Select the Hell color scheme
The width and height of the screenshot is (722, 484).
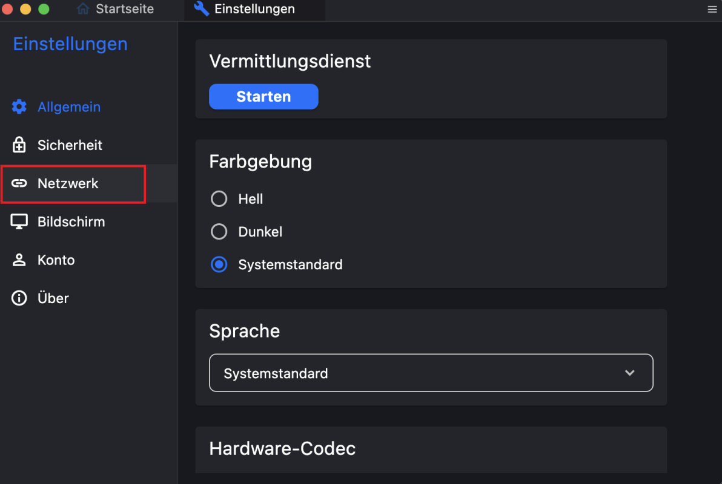click(x=219, y=199)
